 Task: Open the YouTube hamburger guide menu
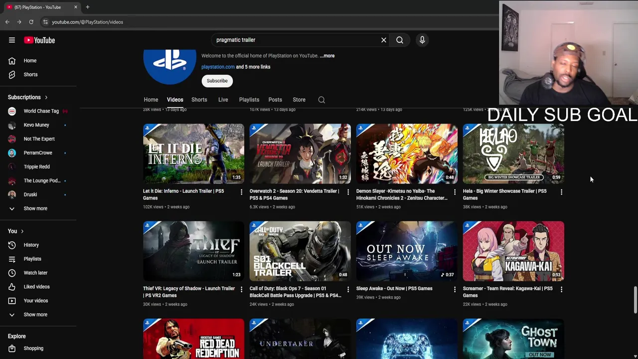(x=12, y=40)
